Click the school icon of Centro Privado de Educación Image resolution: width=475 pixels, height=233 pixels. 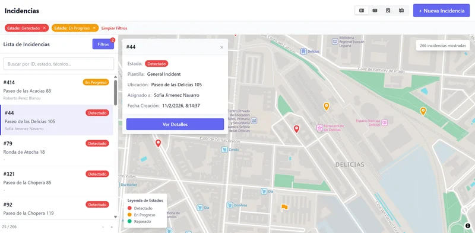(x=254, y=121)
